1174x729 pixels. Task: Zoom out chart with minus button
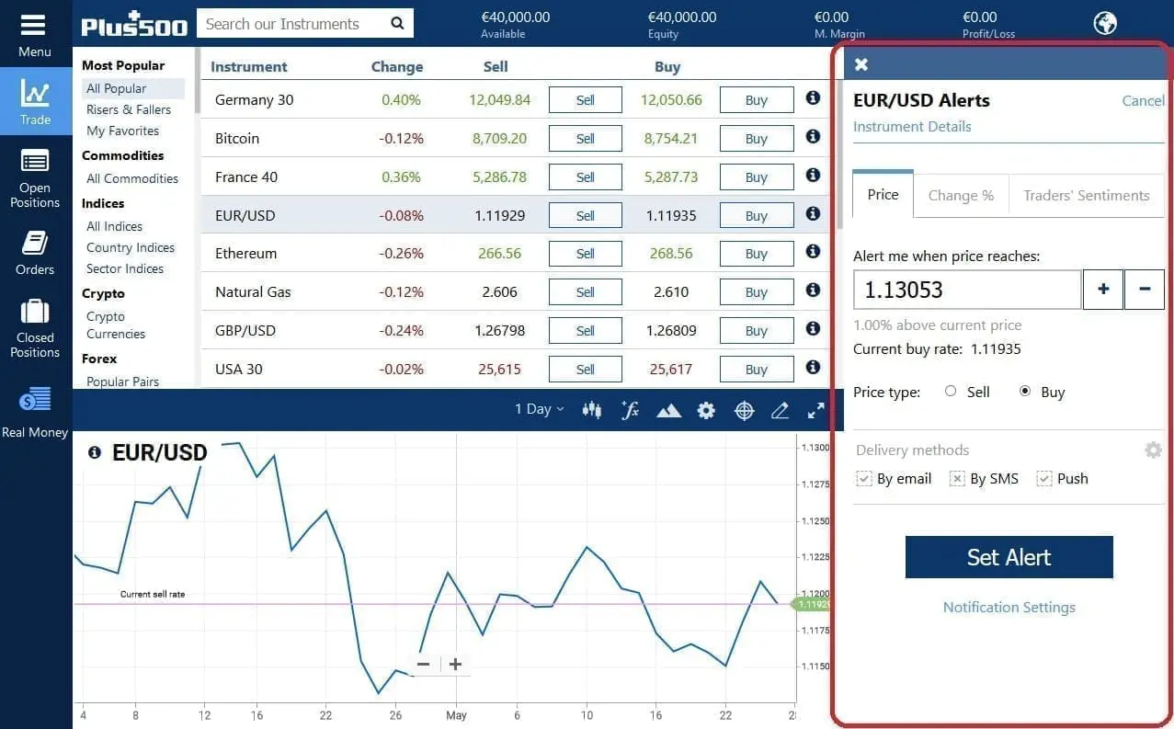[423, 664]
